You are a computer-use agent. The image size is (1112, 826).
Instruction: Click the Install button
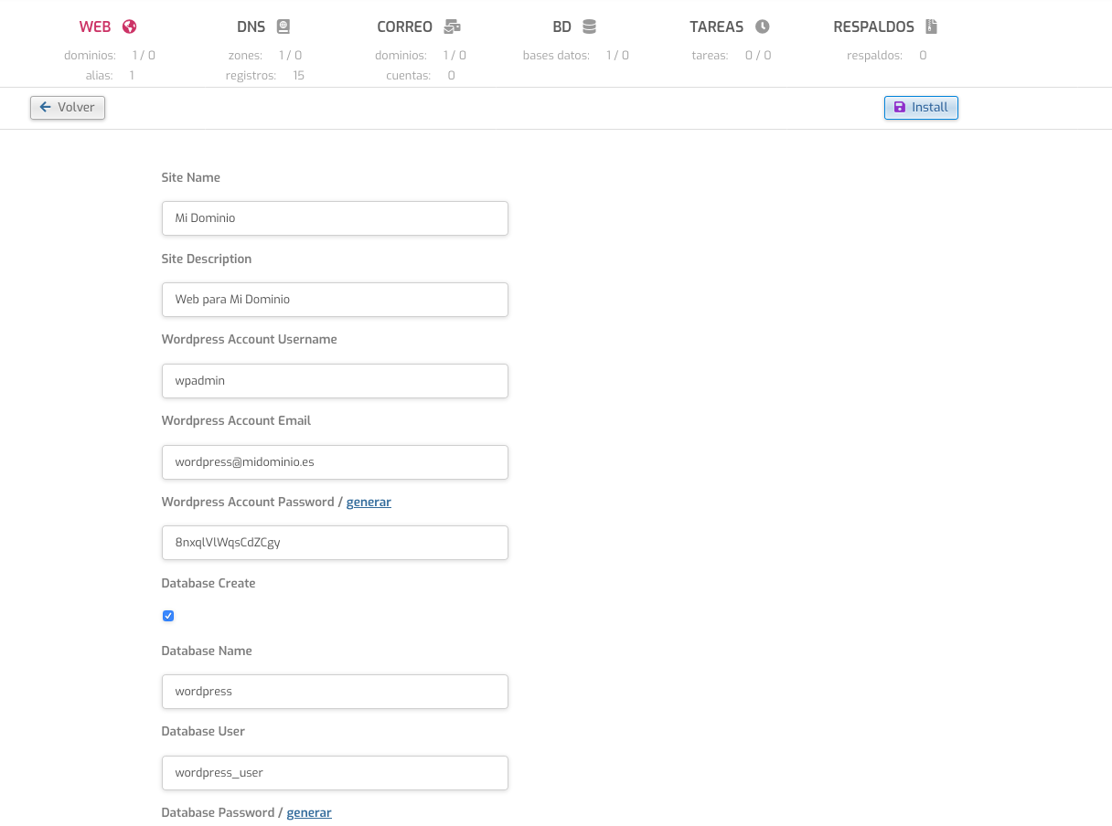pos(921,108)
